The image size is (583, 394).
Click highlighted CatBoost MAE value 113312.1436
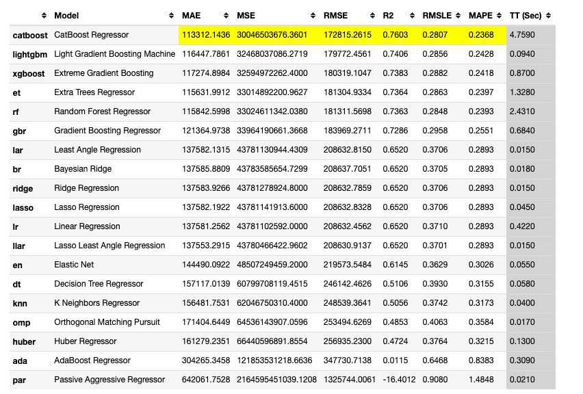(x=206, y=35)
